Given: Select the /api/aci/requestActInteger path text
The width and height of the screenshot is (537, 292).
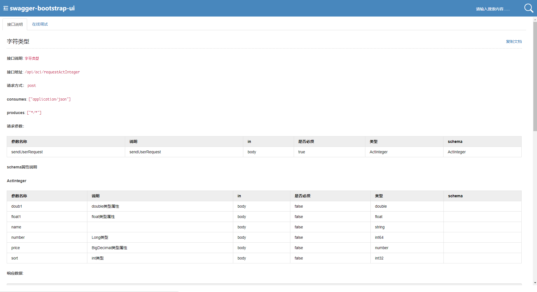Looking at the screenshot, I should [52, 72].
